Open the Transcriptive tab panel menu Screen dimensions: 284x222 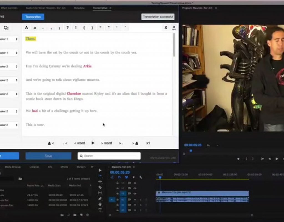(110, 8)
